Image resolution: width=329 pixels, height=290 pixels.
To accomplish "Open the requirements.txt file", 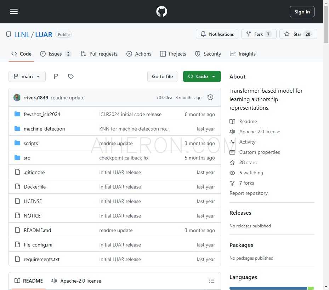I will pos(41,259).
